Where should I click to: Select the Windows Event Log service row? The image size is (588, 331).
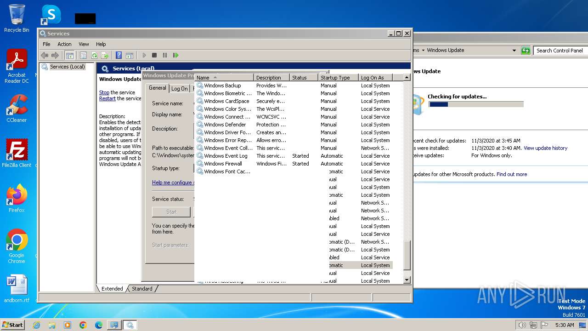[x=294, y=156]
